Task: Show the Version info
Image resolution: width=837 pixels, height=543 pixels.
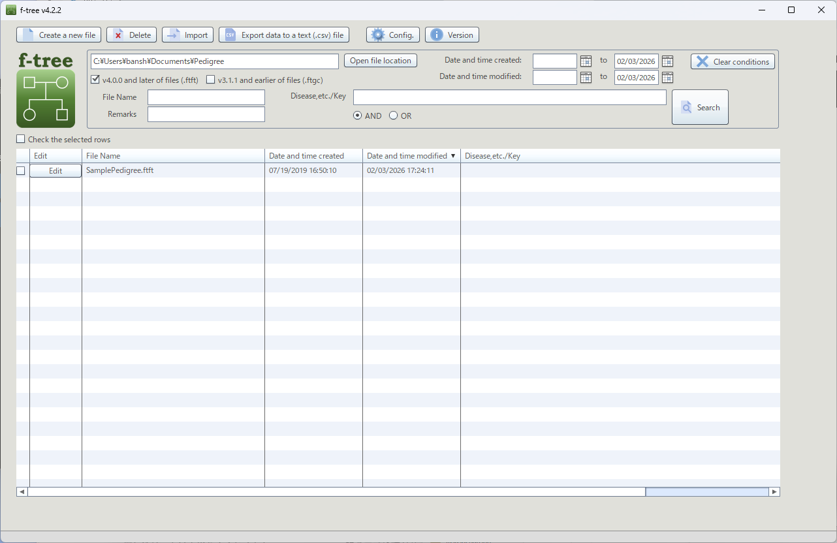Action: tap(452, 35)
